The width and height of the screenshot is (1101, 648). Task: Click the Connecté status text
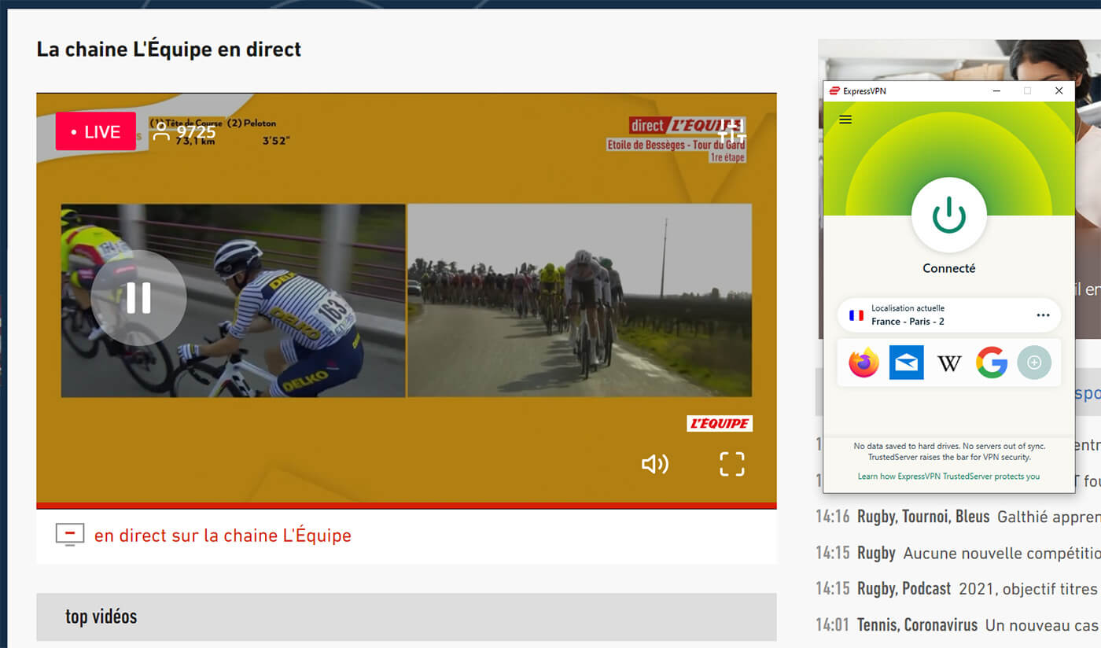(x=949, y=268)
